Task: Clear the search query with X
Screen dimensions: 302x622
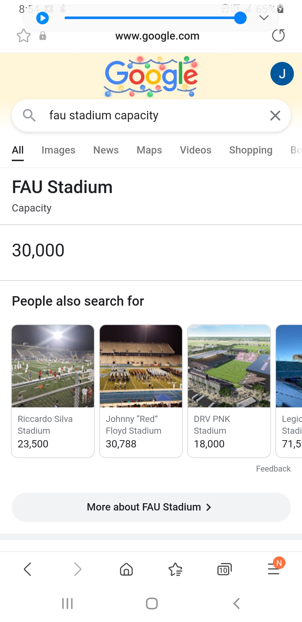Action: (275, 115)
